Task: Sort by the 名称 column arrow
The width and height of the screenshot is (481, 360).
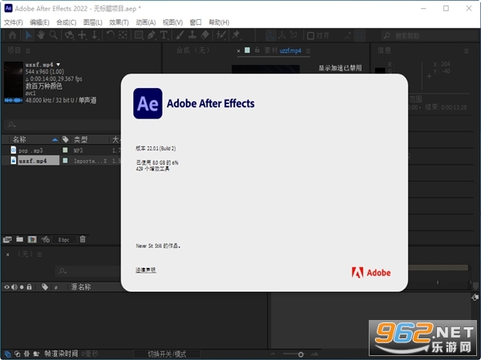Action: (x=55, y=140)
